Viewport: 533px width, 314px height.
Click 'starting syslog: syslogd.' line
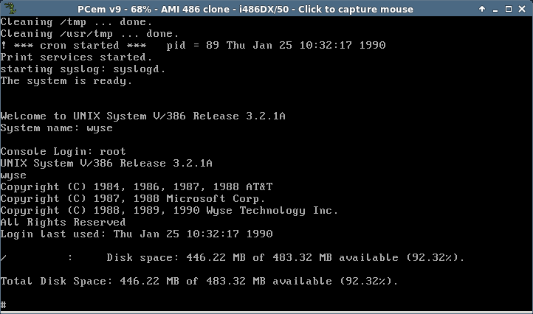83,69
